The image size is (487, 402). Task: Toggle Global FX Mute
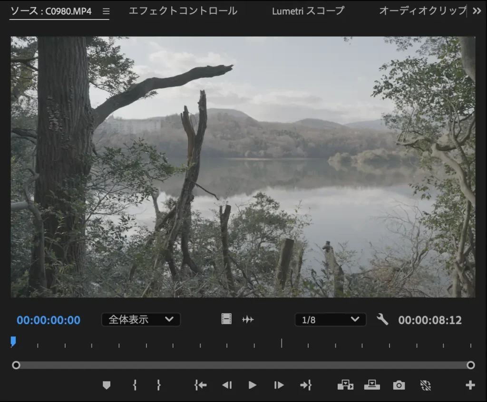point(425,385)
